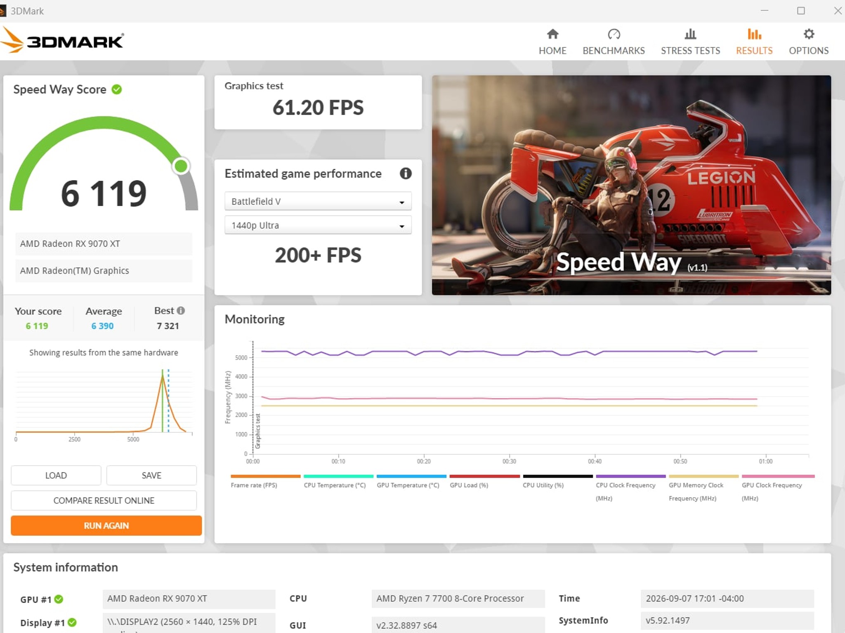The image size is (845, 633).
Task: Click the 3DMark logo in the header
Action: tap(62, 40)
